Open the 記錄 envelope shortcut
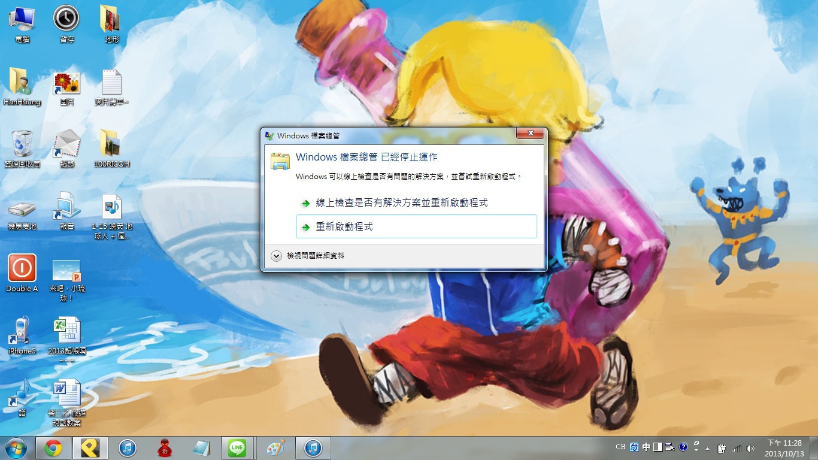The width and height of the screenshot is (818, 460). coord(66,149)
